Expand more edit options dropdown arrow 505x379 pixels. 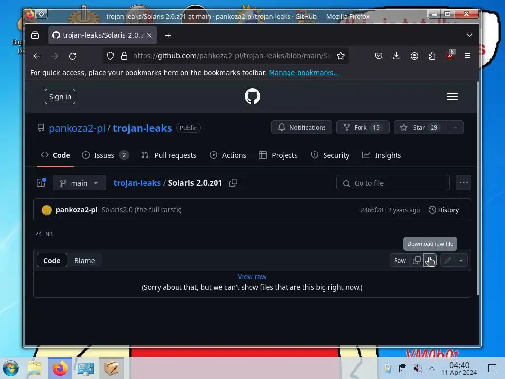461,260
